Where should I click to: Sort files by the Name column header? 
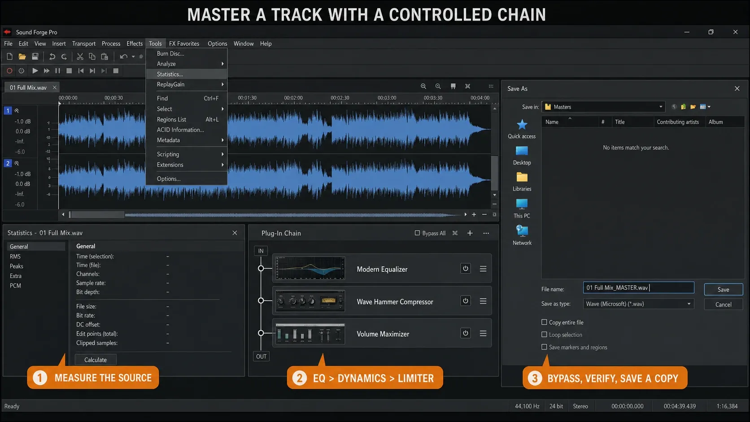click(x=570, y=122)
